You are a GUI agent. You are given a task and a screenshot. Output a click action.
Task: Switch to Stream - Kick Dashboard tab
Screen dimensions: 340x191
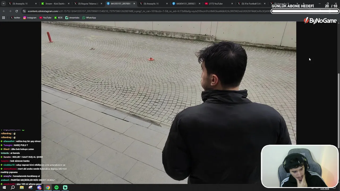point(55,4)
